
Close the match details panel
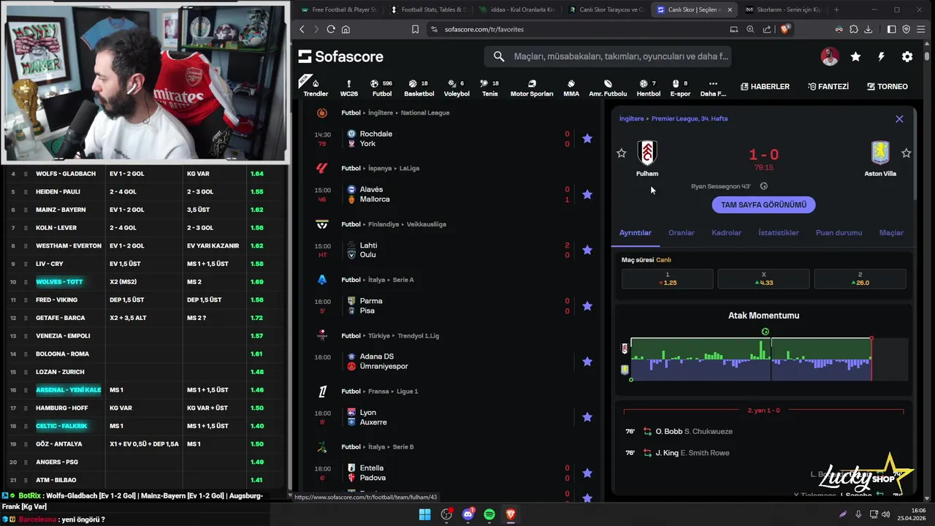click(899, 118)
